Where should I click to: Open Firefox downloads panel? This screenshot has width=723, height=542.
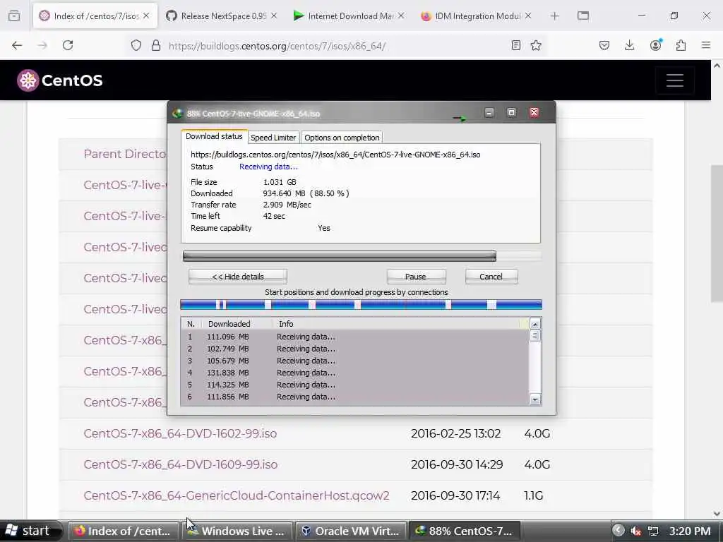click(x=629, y=45)
